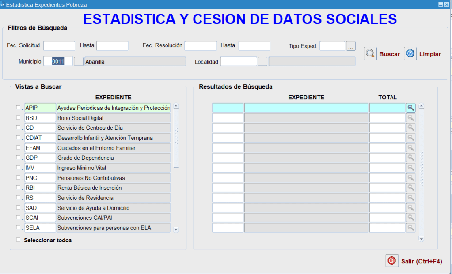
Task: Click the magnifier icon on second results row
Action: point(411,118)
